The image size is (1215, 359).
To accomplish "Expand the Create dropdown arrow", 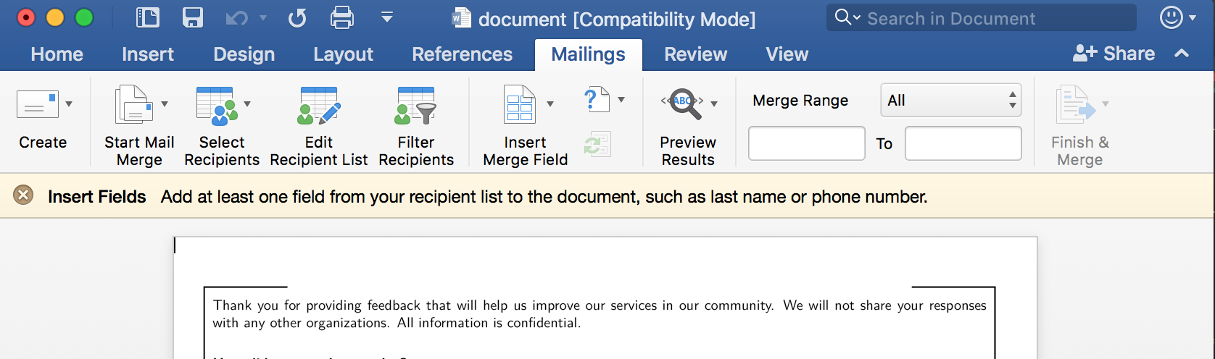I will 69,104.
